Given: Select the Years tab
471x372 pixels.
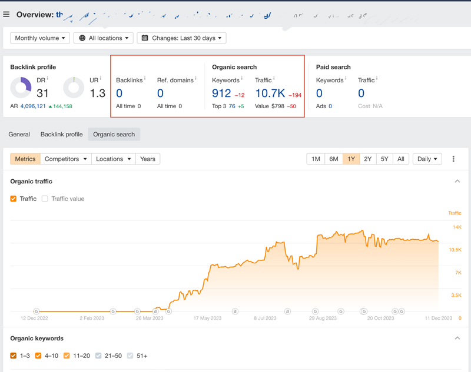Looking at the screenshot, I should (148, 159).
